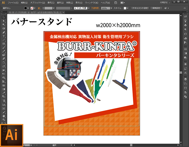This screenshot has height=147, width=189.
Task: Pick the Rectangle tool
Action: 4,43
